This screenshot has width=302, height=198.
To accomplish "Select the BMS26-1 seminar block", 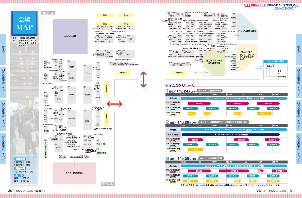I will [x=191, y=181].
